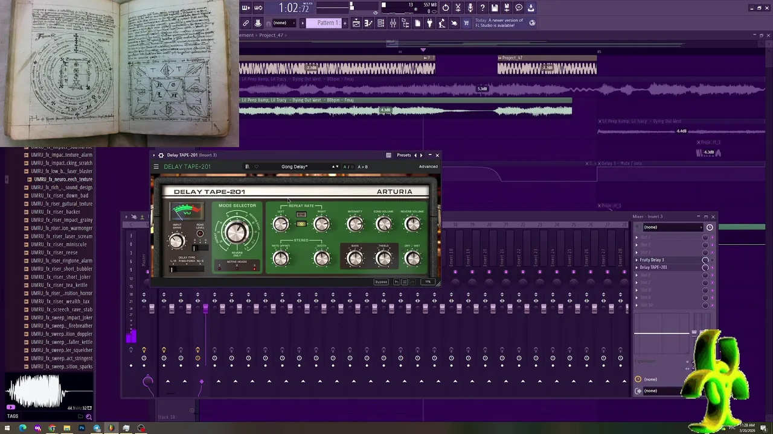Screen dimensions: 773x434
Task: Toggle the Bypass button on Delay TAPE-201
Action: 381,281
